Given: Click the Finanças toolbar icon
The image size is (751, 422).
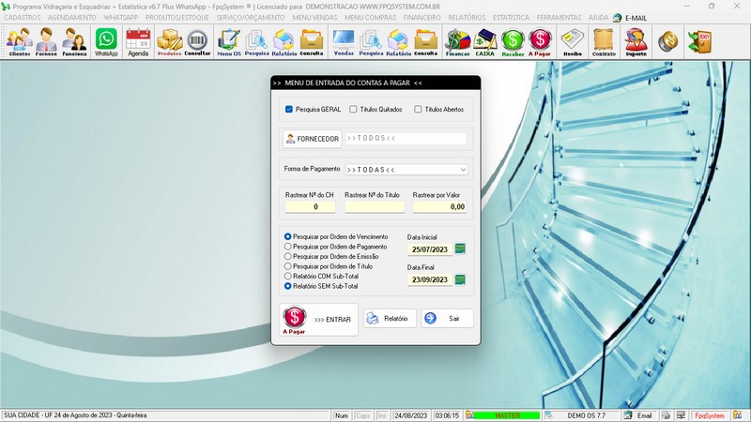Looking at the screenshot, I should point(457,42).
